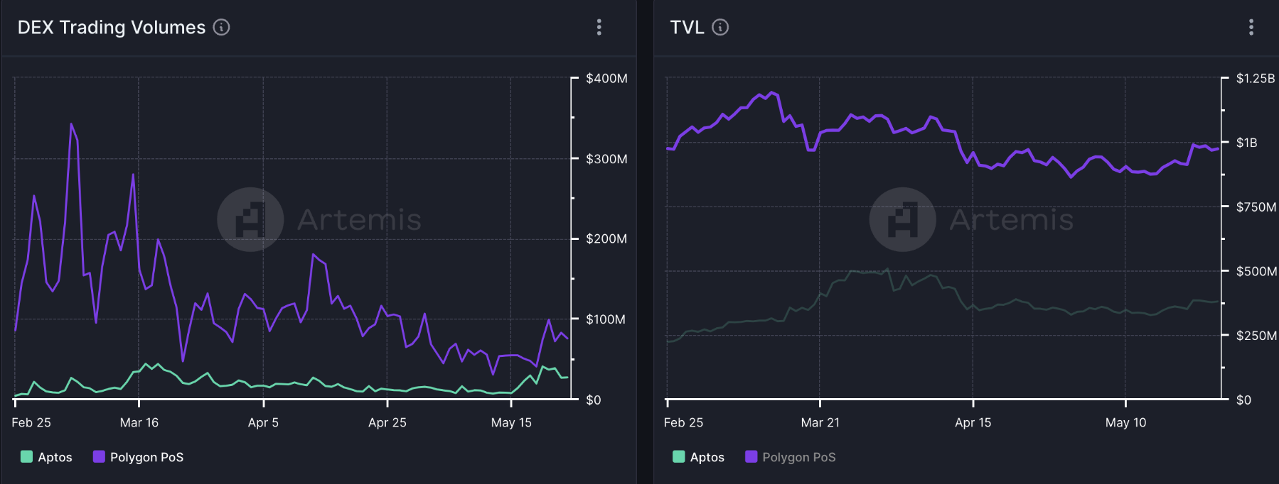The height and width of the screenshot is (484, 1279).
Task: Click the "$750M" y-axis label
Action: 1256,207
